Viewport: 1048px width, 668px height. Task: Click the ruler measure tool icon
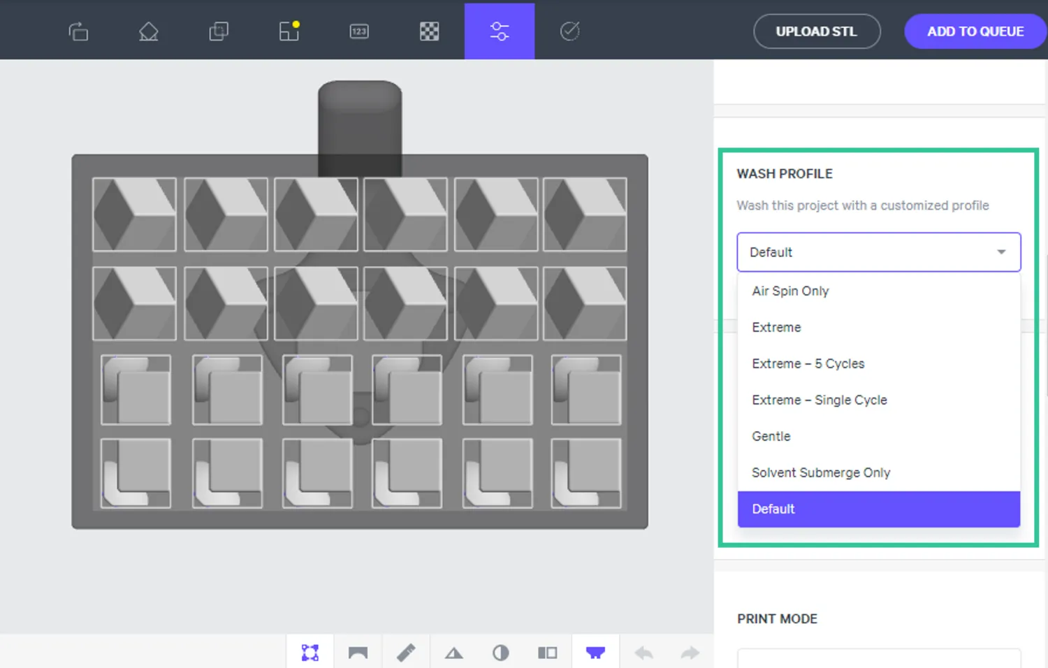click(406, 653)
